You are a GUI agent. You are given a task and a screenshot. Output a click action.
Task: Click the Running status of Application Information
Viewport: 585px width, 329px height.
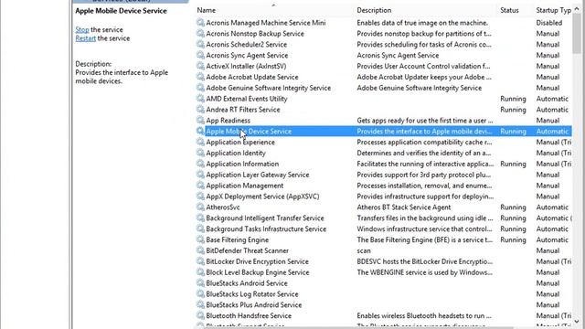(x=513, y=164)
